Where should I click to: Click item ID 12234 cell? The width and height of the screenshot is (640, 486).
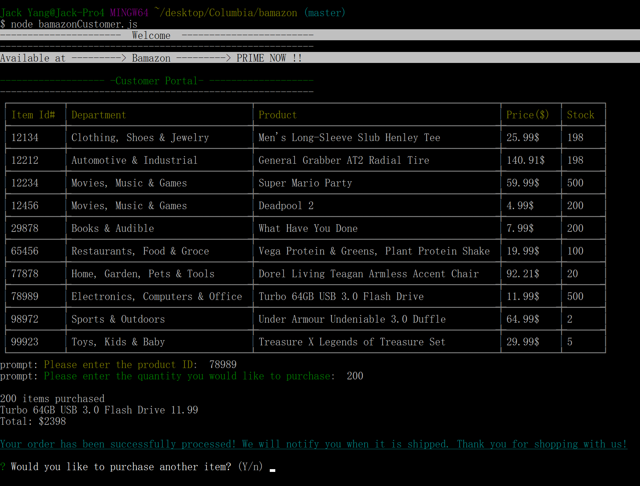point(25,183)
